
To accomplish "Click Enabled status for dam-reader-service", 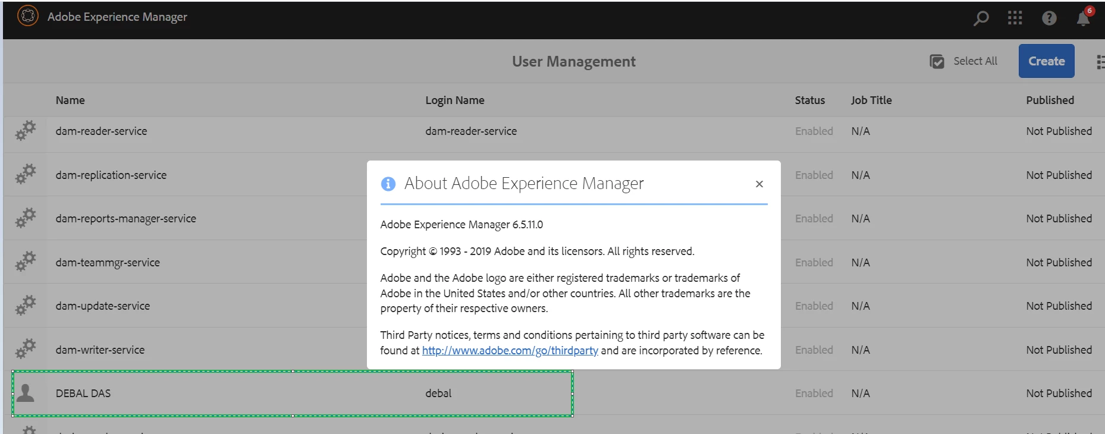I will coord(814,131).
